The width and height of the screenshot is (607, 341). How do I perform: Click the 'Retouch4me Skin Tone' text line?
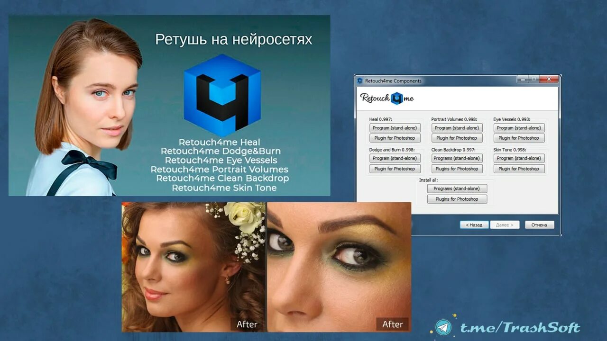click(x=224, y=188)
